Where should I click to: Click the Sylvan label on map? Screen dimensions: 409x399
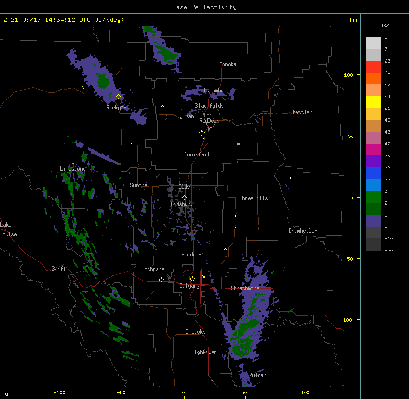click(x=185, y=116)
